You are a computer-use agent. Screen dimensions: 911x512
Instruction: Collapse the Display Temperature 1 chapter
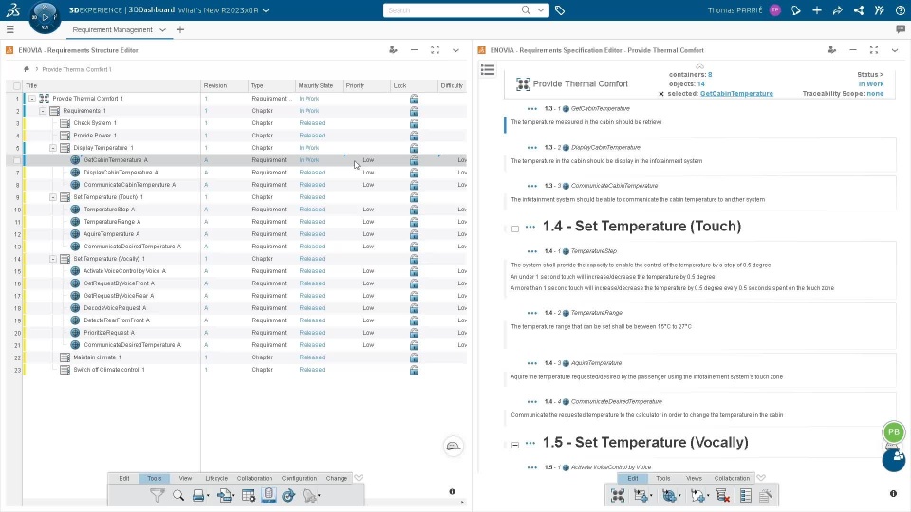click(53, 148)
